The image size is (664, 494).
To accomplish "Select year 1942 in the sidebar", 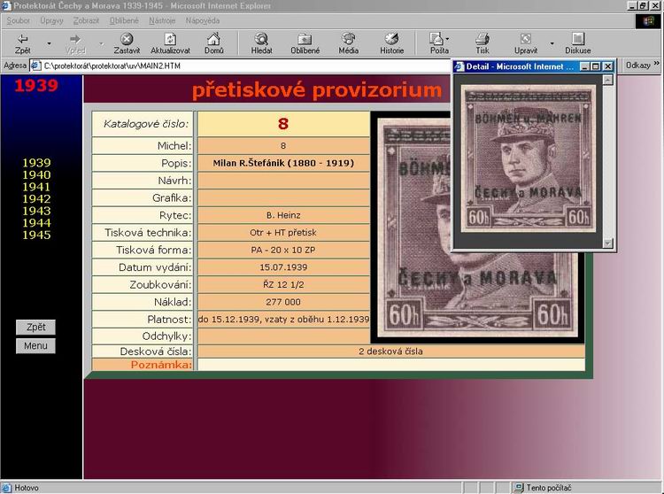I will coord(36,198).
